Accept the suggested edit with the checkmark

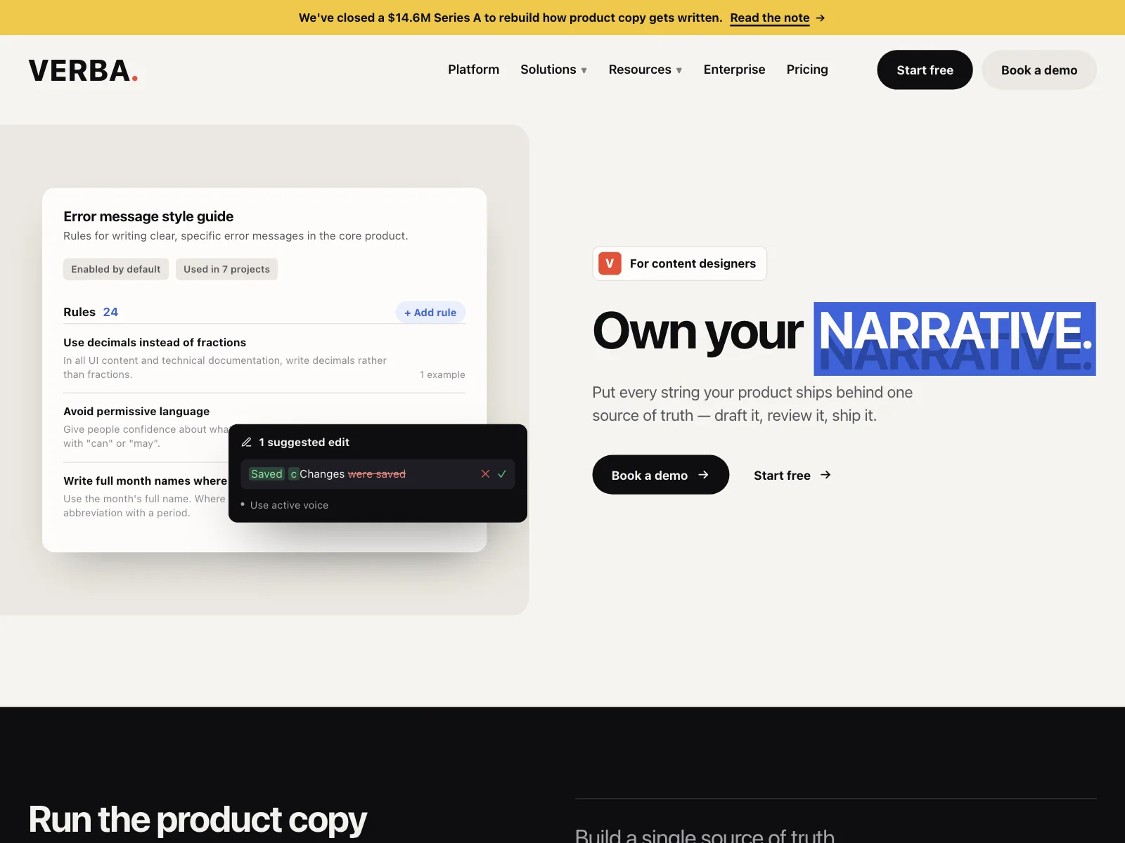click(x=502, y=474)
